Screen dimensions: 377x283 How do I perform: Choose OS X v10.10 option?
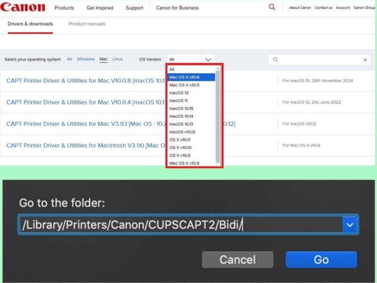[191, 148]
